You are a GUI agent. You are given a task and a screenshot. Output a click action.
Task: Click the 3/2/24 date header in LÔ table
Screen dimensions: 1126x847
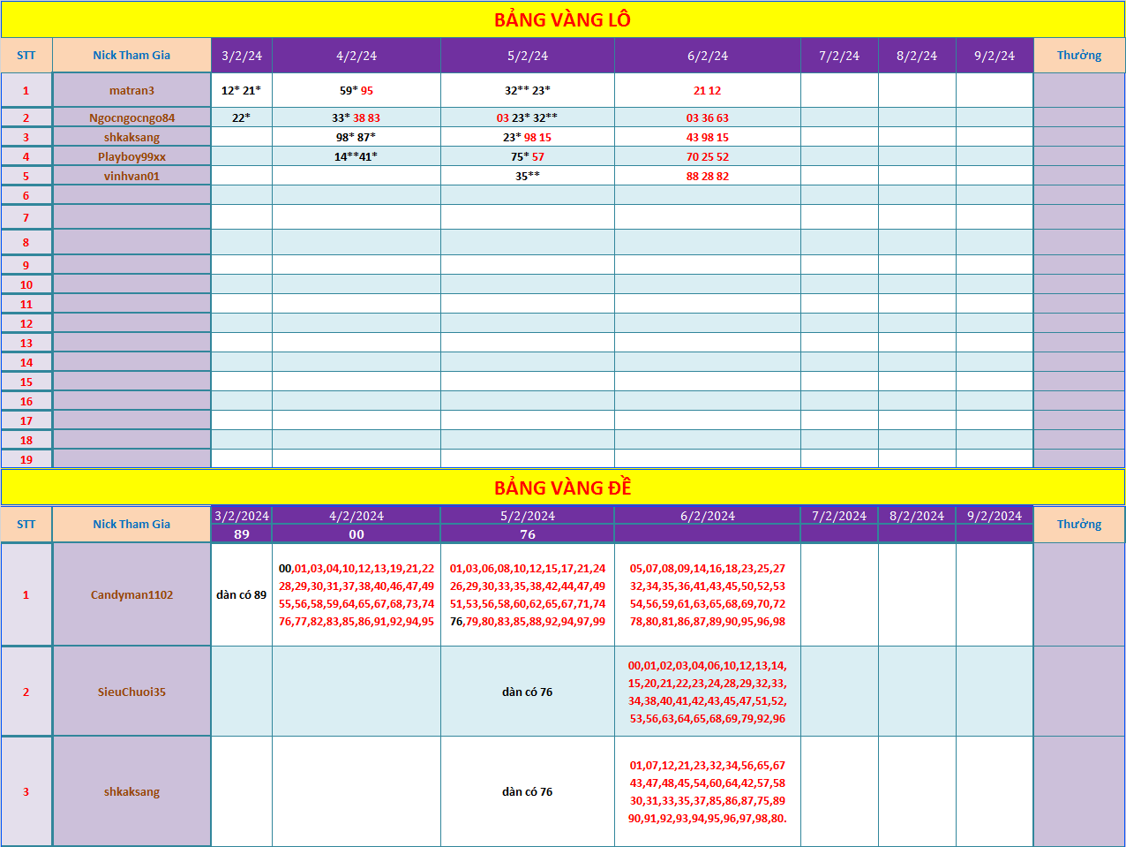[x=242, y=56]
